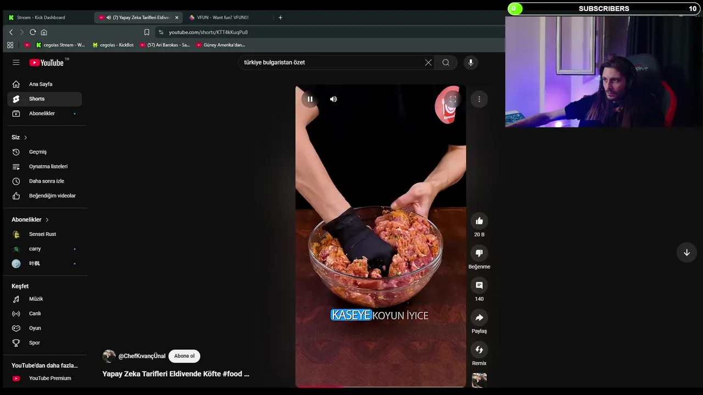Viewport: 703px width, 395px height.
Task: Open the sound thumbnail below Remix
Action: pyautogui.click(x=479, y=380)
